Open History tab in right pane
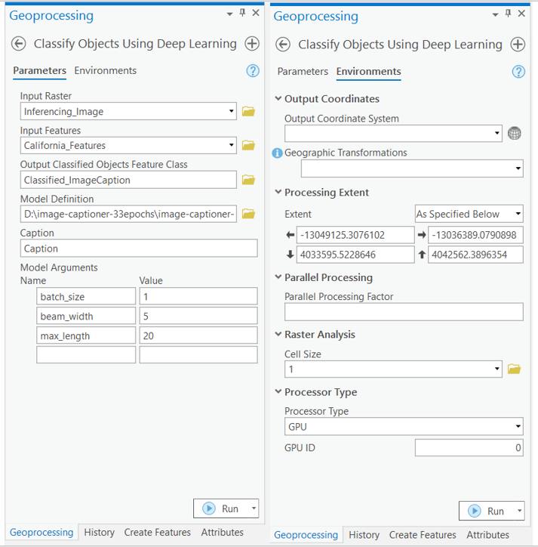Screen dimensions: 538x547 (364, 535)
